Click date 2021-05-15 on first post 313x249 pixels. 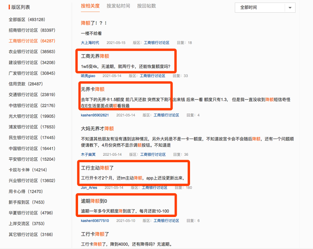click(x=116, y=43)
